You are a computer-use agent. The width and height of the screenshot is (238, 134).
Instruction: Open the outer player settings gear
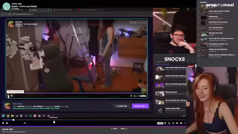165,123
